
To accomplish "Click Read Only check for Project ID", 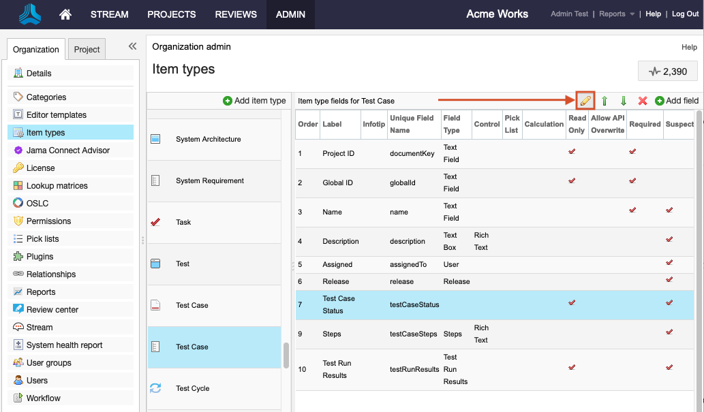I will pyautogui.click(x=572, y=151).
